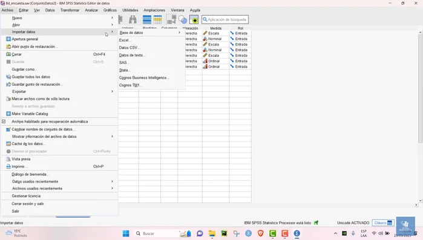Open File Explorer from the taskbar
Viewport: 423px width, 240px height.
click(x=212, y=233)
